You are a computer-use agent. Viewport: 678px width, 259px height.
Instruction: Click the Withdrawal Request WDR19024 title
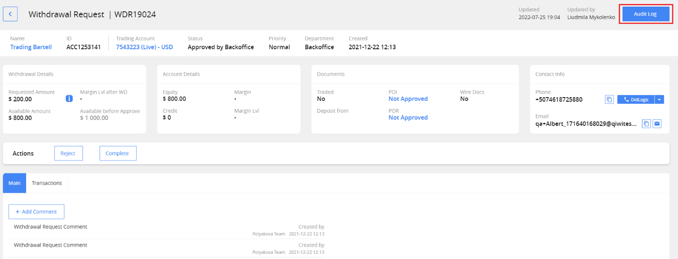click(92, 14)
